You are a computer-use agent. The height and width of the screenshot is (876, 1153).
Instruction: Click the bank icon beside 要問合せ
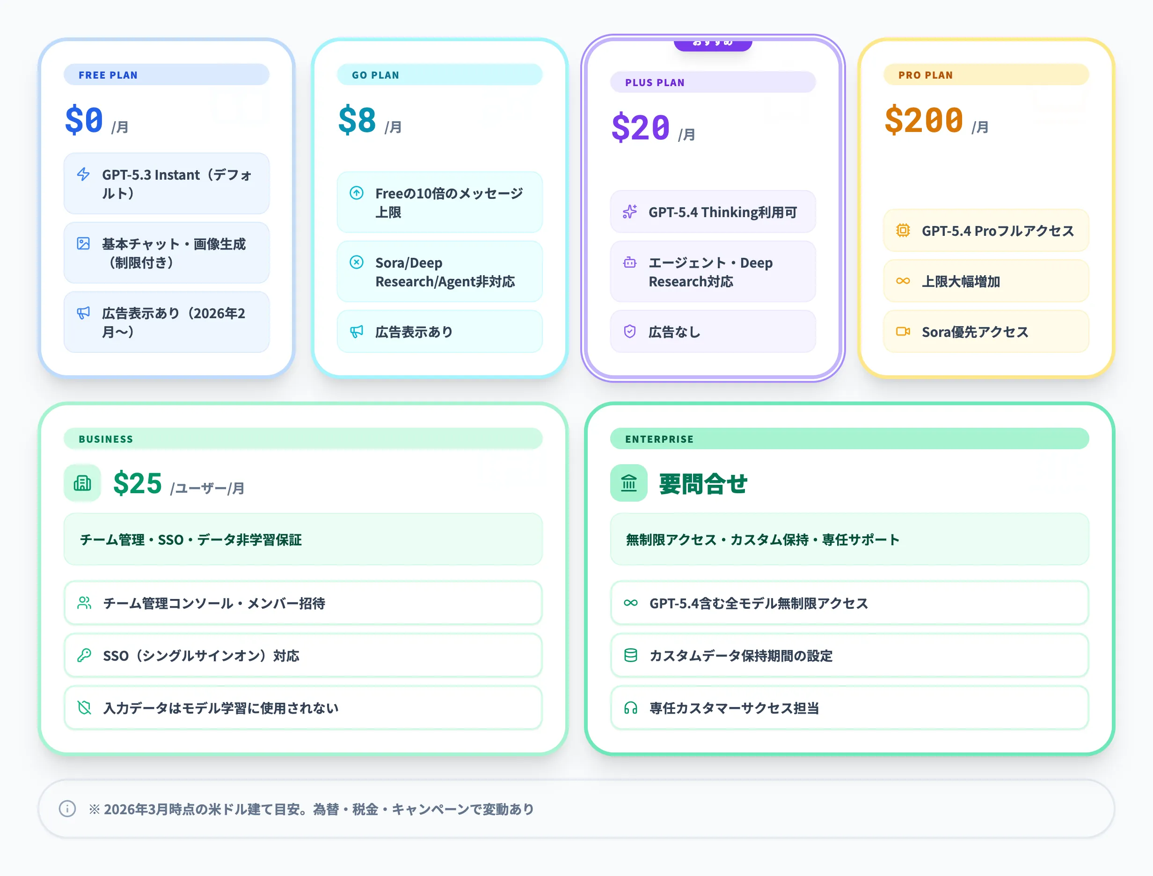tap(629, 483)
